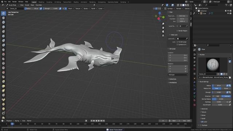The image size is (233, 131).
Task: Select the Draw brush tool in sculpt toolbar
Action: [3, 13]
